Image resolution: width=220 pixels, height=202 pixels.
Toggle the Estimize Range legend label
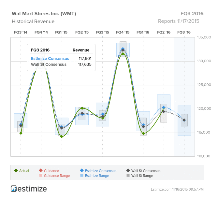(97, 176)
